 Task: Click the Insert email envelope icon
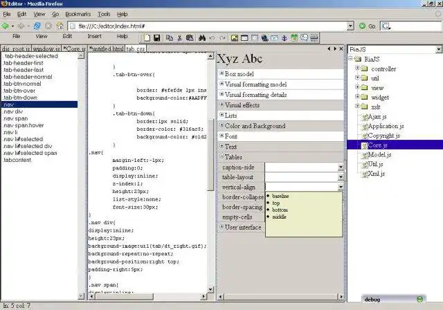(x=275, y=37)
